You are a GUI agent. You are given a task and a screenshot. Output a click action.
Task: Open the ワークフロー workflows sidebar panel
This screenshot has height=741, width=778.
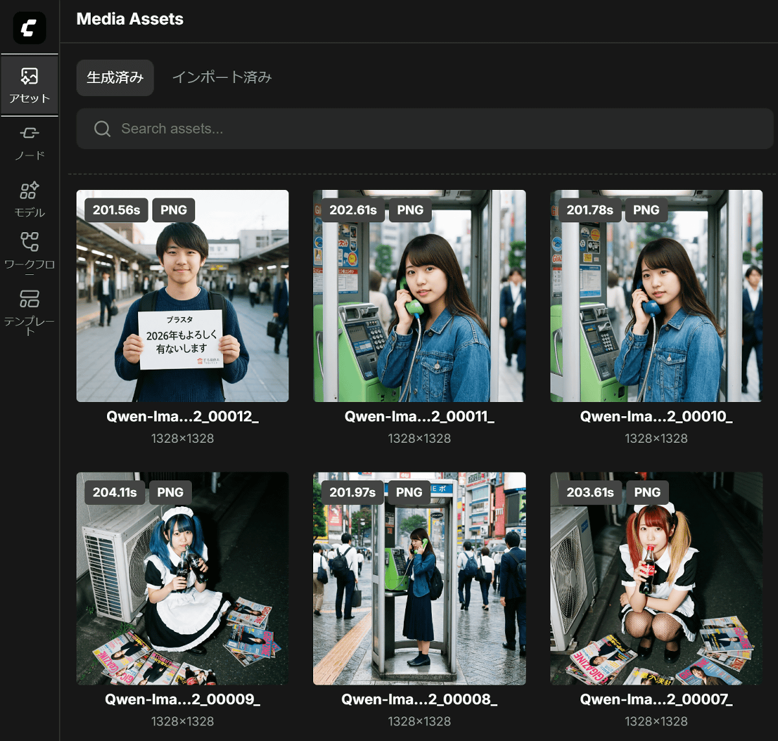click(29, 254)
